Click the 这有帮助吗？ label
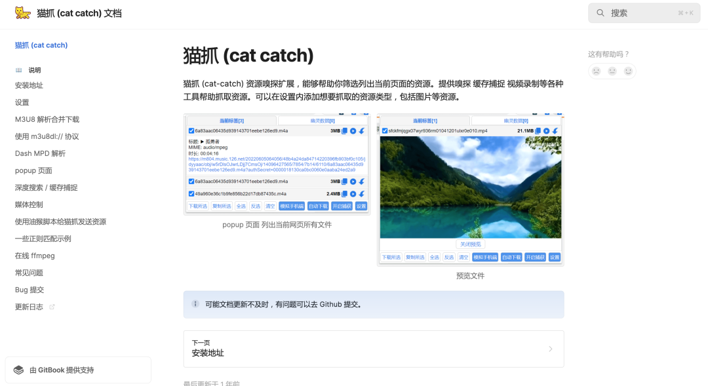 coord(608,54)
